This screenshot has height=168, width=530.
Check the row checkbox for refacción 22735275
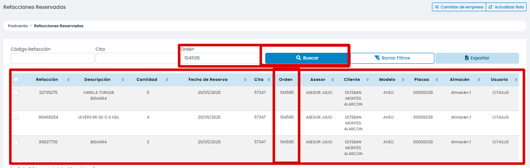click(x=16, y=93)
